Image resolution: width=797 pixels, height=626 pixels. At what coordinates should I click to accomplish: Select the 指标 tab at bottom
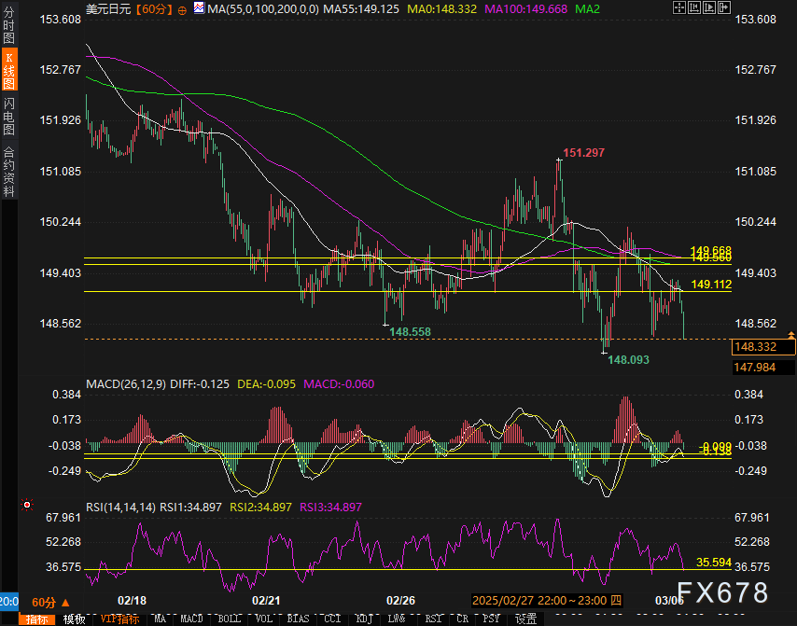point(38,619)
